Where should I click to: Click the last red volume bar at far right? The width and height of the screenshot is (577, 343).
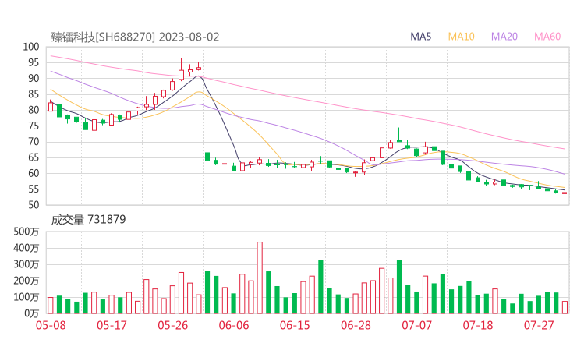(565, 307)
